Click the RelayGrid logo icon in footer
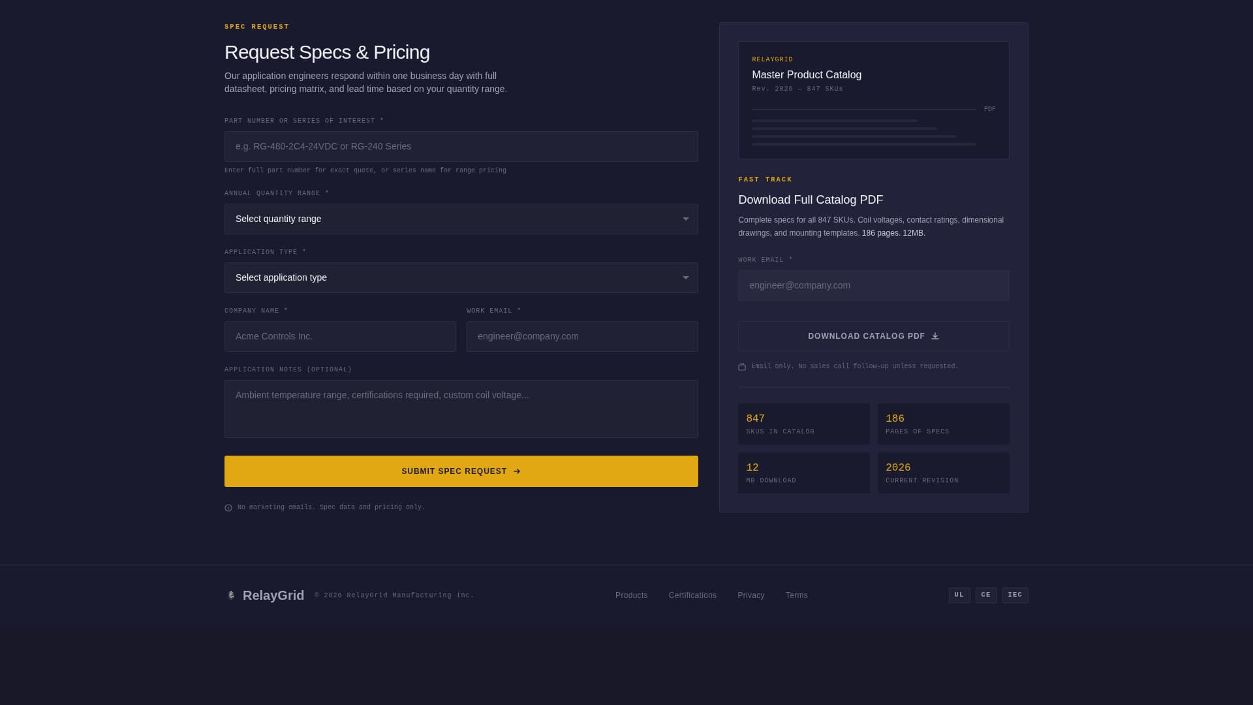The width and height of the screenshot is (1253, 705). (x=231, y=595)
